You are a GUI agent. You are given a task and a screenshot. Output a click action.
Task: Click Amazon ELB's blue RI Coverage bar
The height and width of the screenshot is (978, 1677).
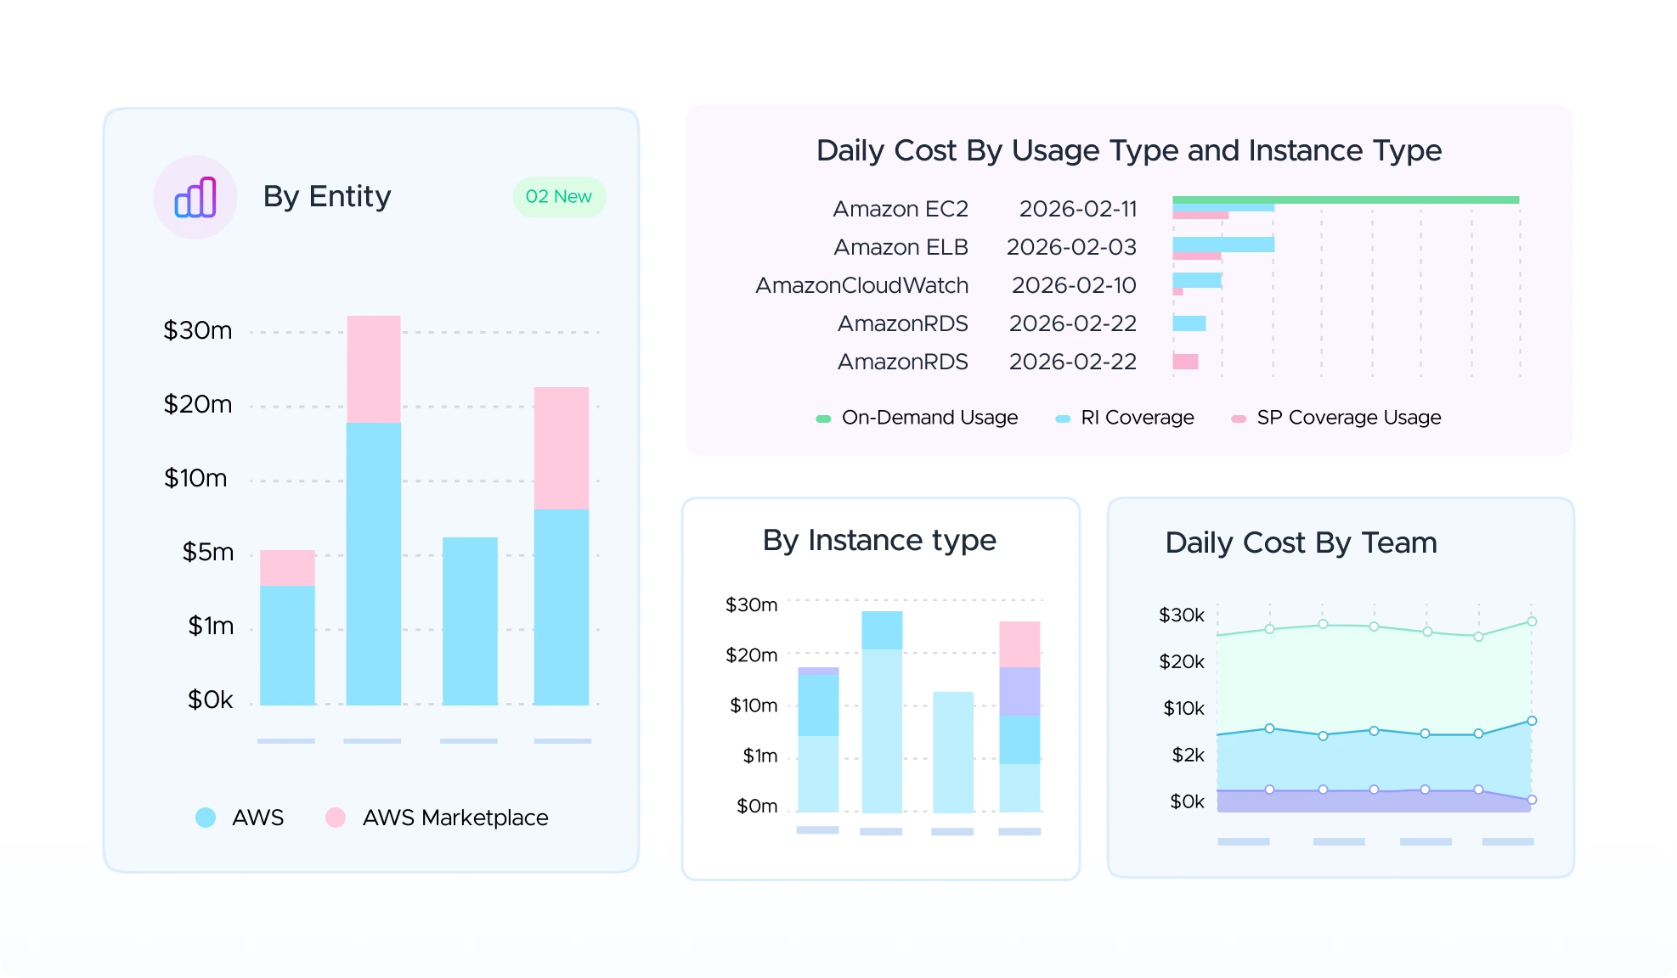point(1223,244)
